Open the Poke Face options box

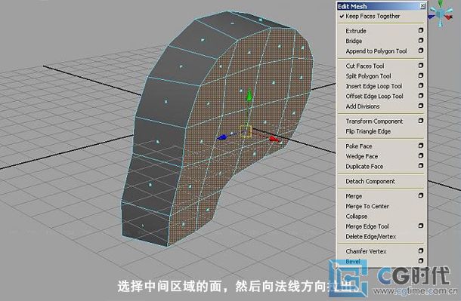(x=421, y=146)
